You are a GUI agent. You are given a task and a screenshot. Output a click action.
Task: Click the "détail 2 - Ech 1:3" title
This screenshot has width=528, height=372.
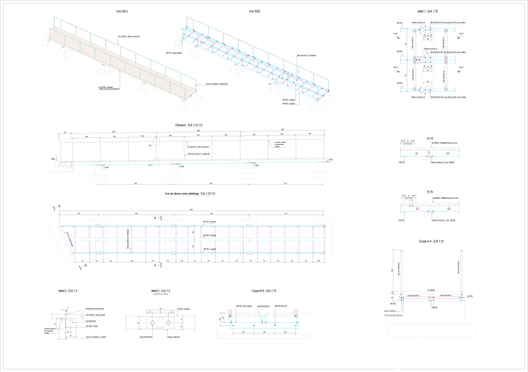pyautogui.click(x=68, y=291)
